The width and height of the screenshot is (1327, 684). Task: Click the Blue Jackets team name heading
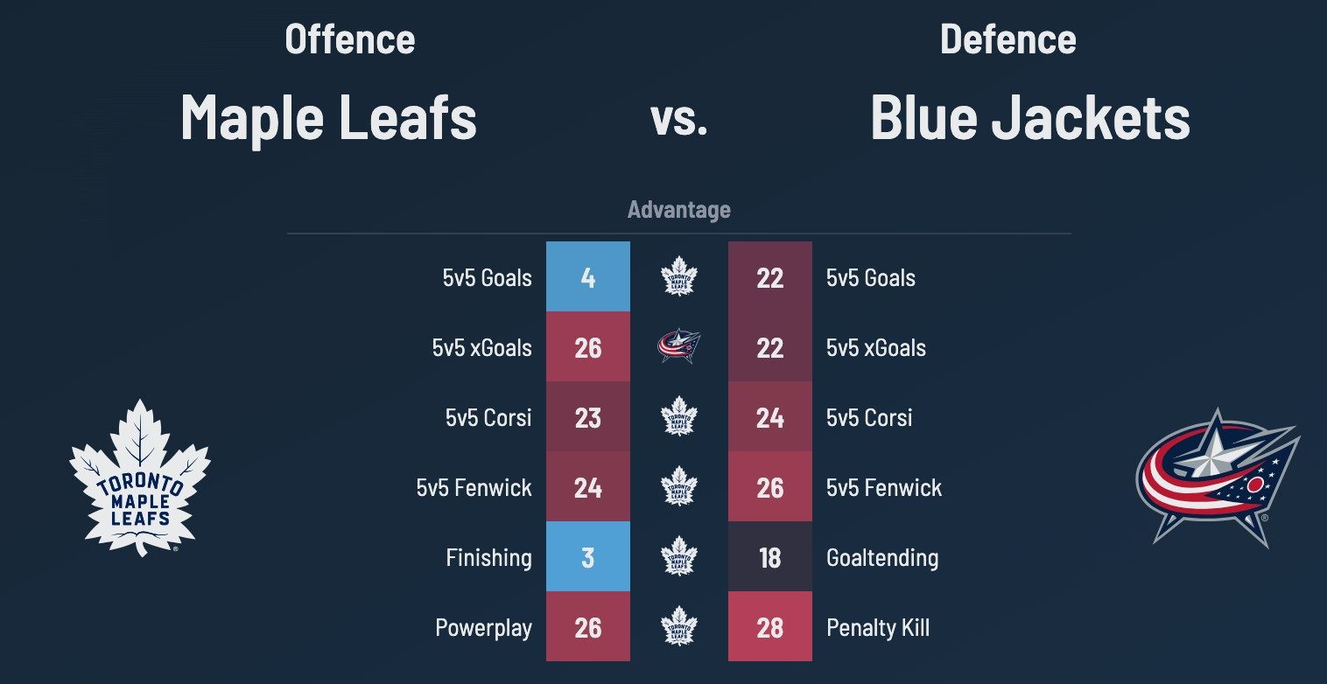point(1030,118)
